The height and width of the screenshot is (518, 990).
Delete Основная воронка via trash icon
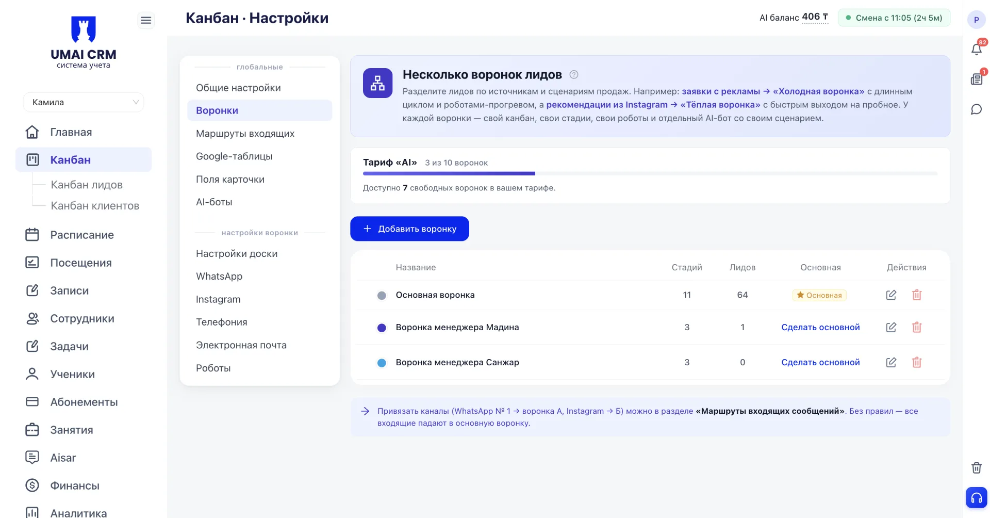pyautogui.click(x=917, y=295)
